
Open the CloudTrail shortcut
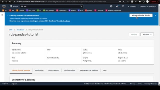pyautogui.click(x=99, y=10)
